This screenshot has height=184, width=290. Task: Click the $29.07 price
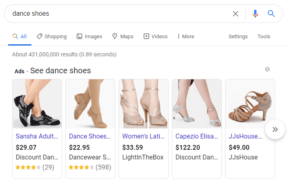point(26,147)
